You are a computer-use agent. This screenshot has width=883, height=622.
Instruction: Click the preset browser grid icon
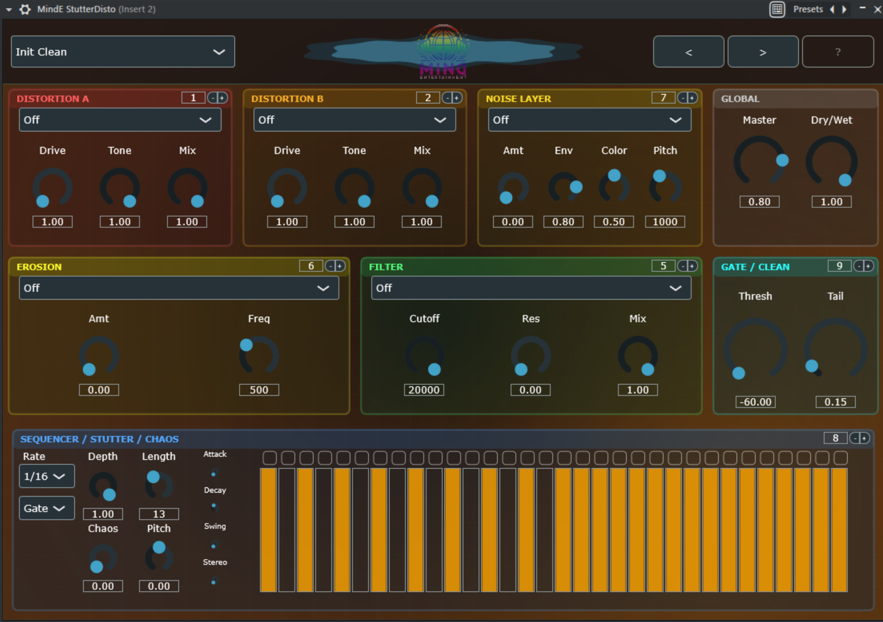point(777,9)
